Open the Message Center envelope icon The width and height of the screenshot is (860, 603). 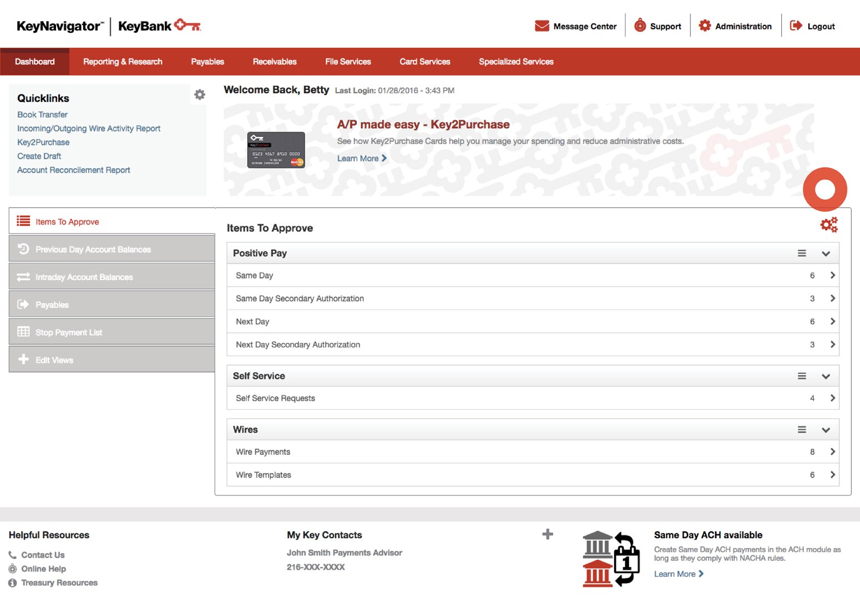(542, 26)
